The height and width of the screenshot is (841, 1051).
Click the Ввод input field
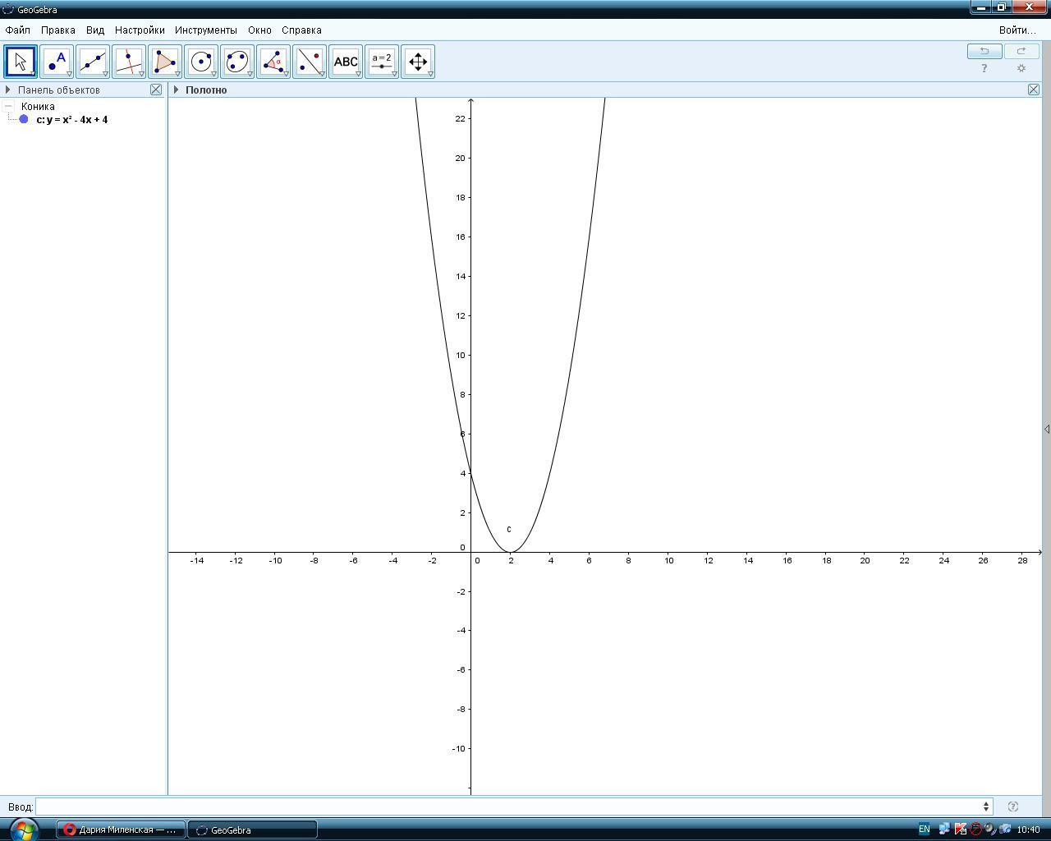tap(509, 807)
